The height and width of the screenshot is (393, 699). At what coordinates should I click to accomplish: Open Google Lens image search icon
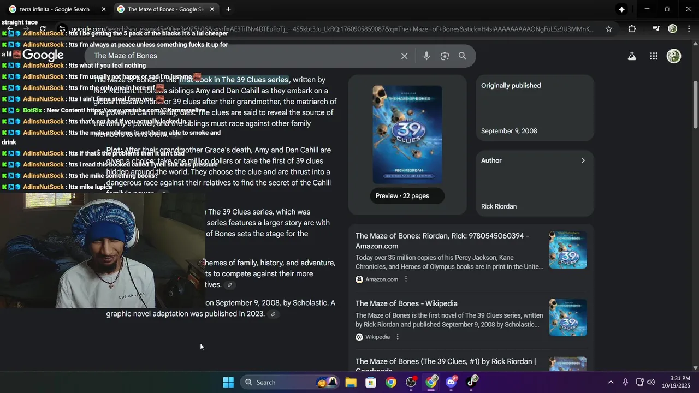coord(445,56)
